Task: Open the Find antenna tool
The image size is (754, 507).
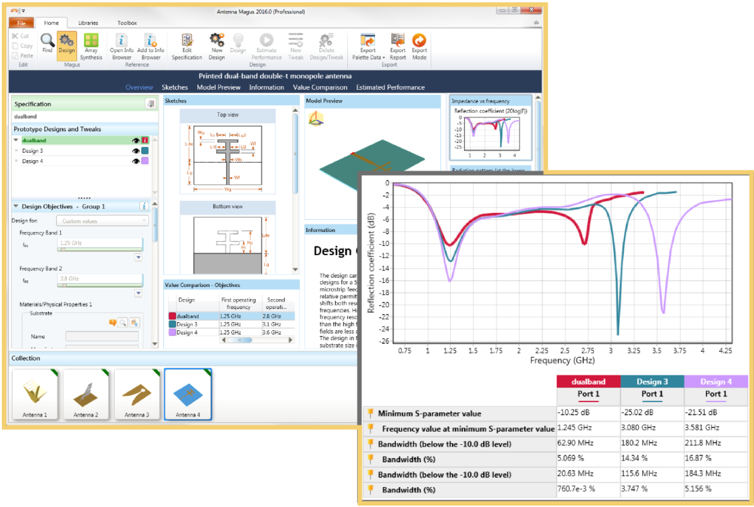Action: [x=47, y=44]
